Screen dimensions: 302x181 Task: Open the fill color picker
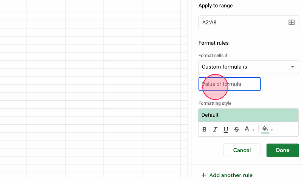coord(267,130)
